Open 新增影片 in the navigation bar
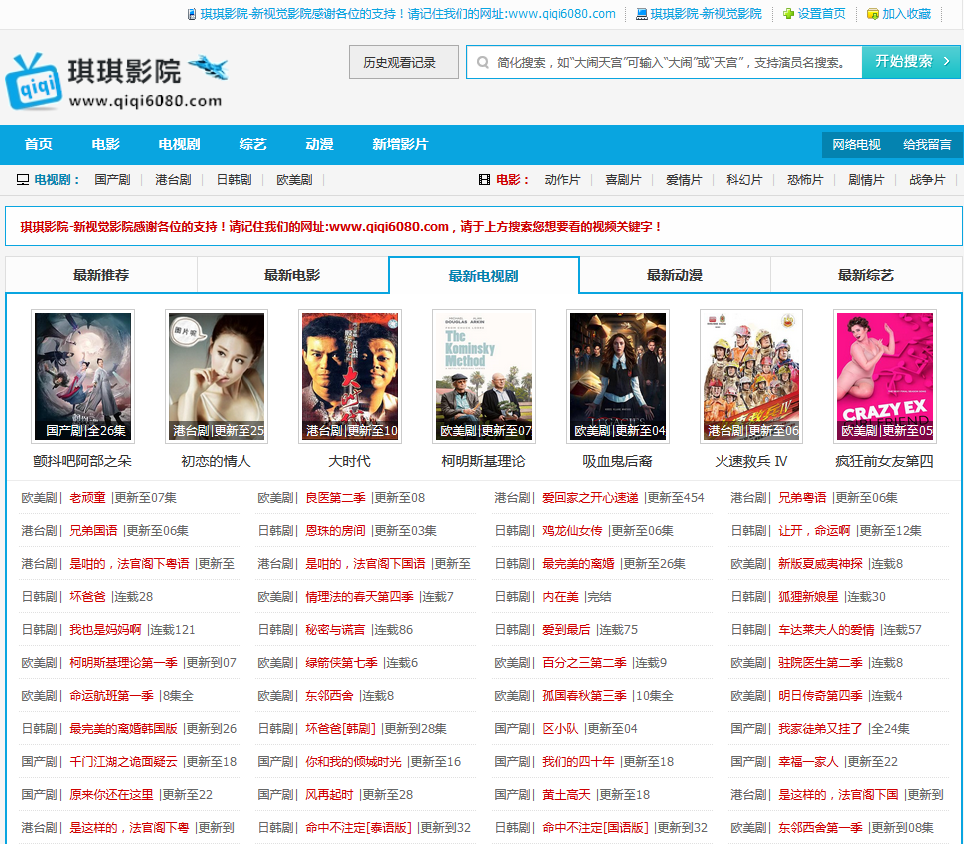 pyautogui.click(x=400, y=144)
